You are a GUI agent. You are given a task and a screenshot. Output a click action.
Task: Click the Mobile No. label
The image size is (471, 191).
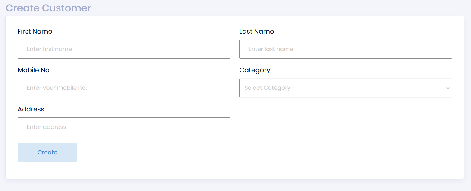coord(34,70)
